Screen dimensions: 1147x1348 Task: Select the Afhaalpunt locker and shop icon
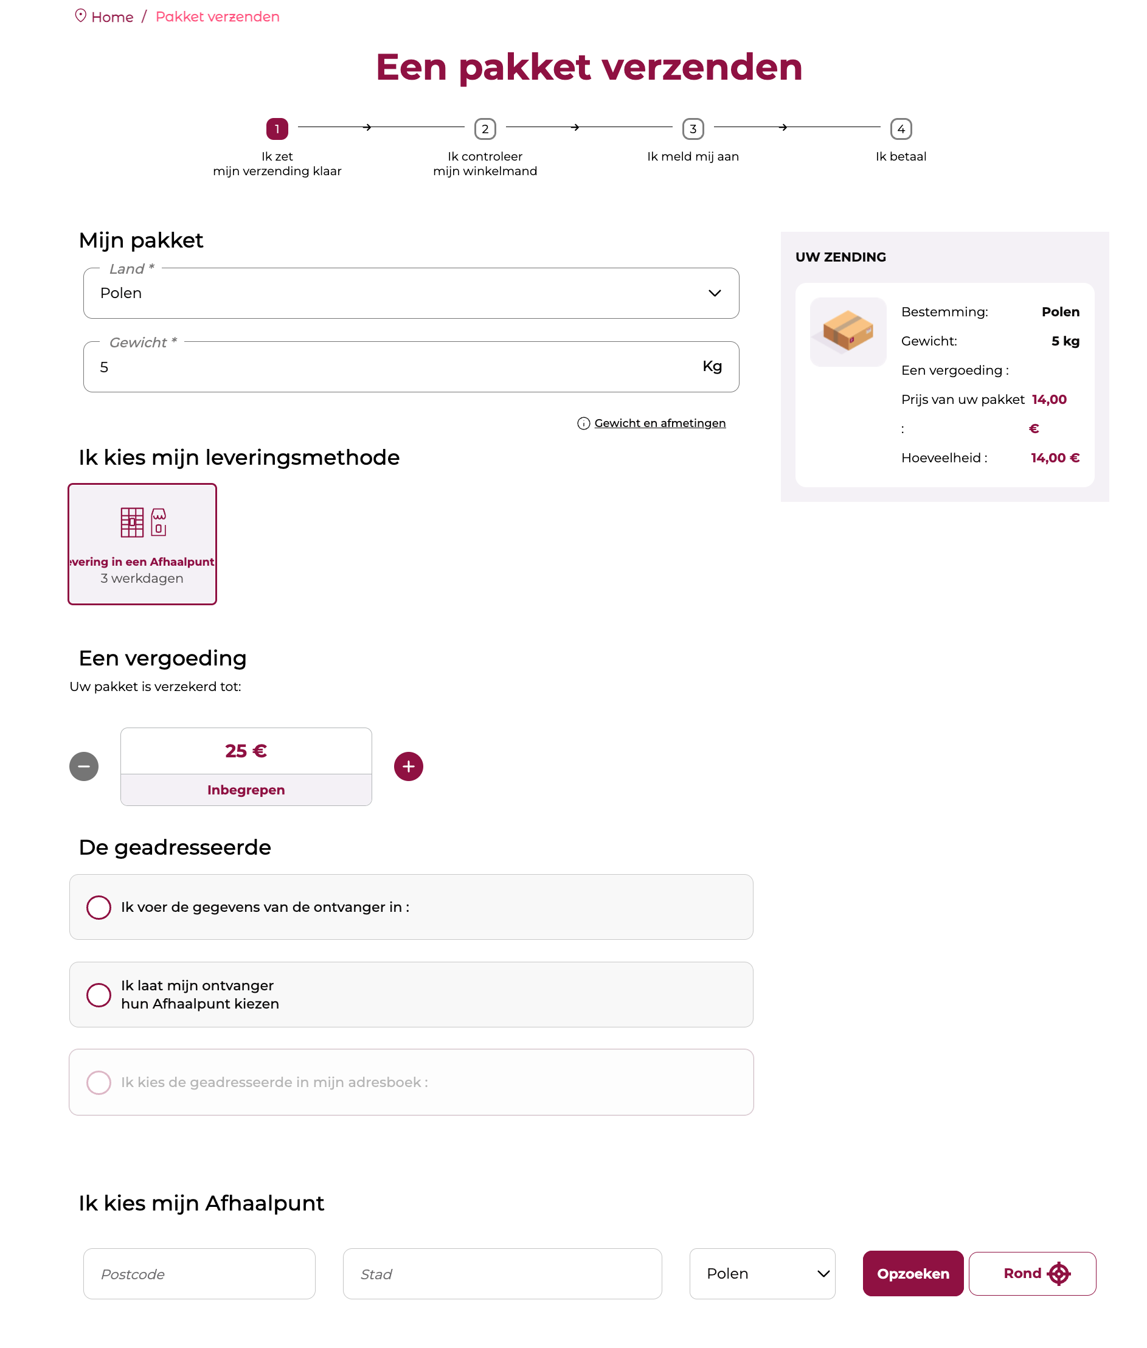tap(143, 522)
